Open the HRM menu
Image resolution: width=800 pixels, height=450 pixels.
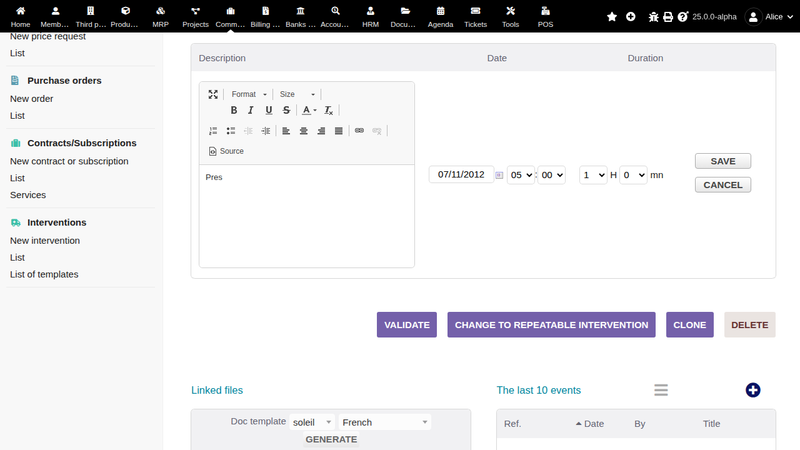tap(371, 17)
